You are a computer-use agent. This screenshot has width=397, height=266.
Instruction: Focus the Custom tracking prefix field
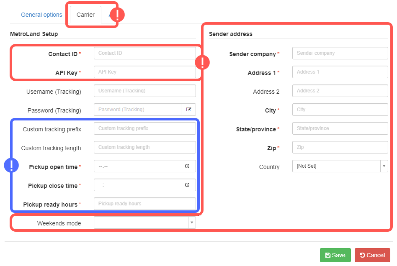pyautogui.click(x=145, y=128)
